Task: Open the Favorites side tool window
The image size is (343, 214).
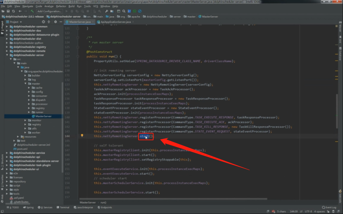Action: pos(2,182)
